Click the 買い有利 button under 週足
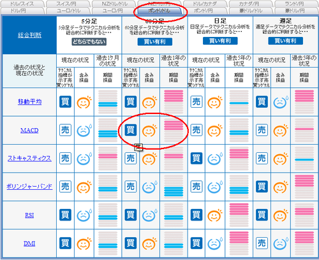The width and height of the screenshot is (319, 260). pyautogui.click(x=285, y=41)
